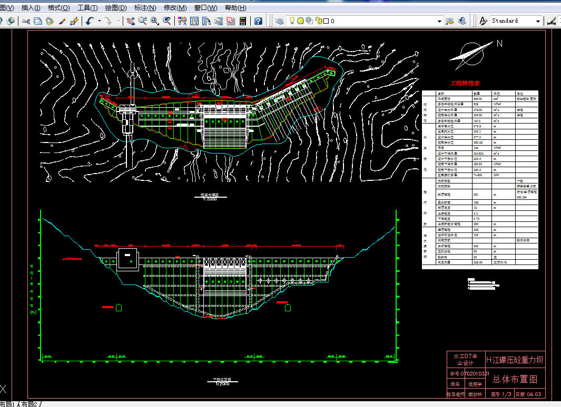Open the 标注(N) menu
The width and height of the screenshot is (561, 407).
(x=145, y=7)
